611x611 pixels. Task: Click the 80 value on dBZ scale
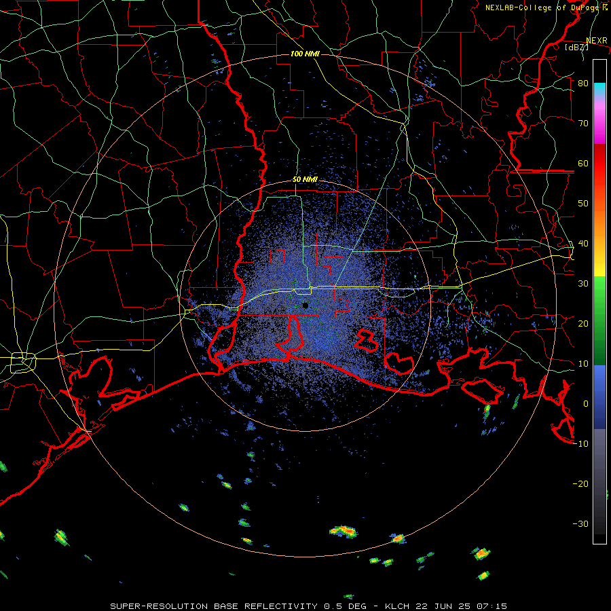[x=583, y=83]
